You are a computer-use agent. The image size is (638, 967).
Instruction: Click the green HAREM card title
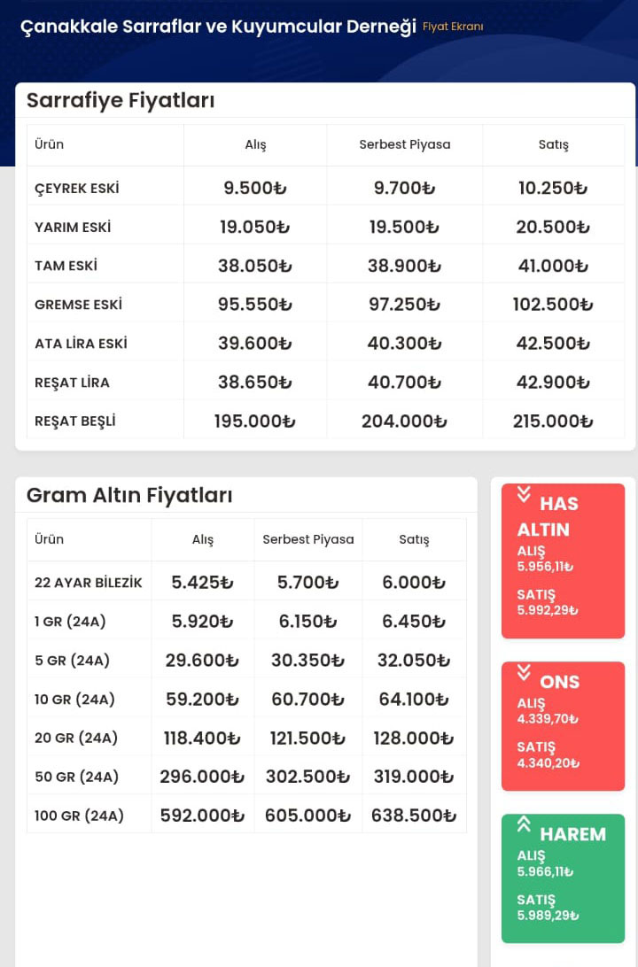[x=572, y=834]
